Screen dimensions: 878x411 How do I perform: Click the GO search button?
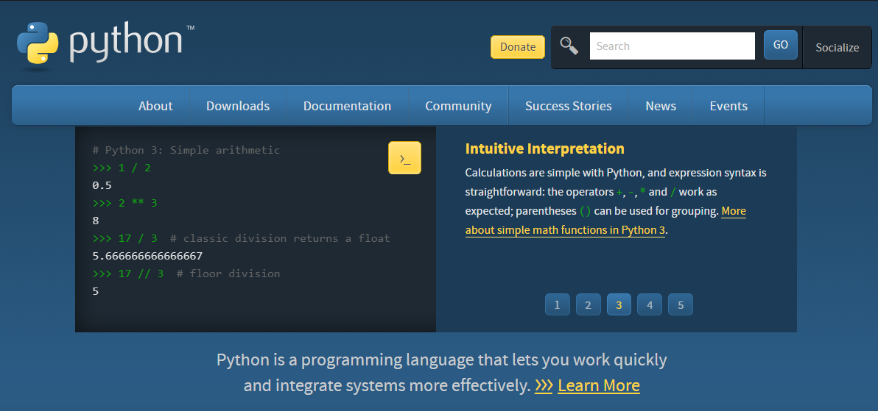pos(781,45)
